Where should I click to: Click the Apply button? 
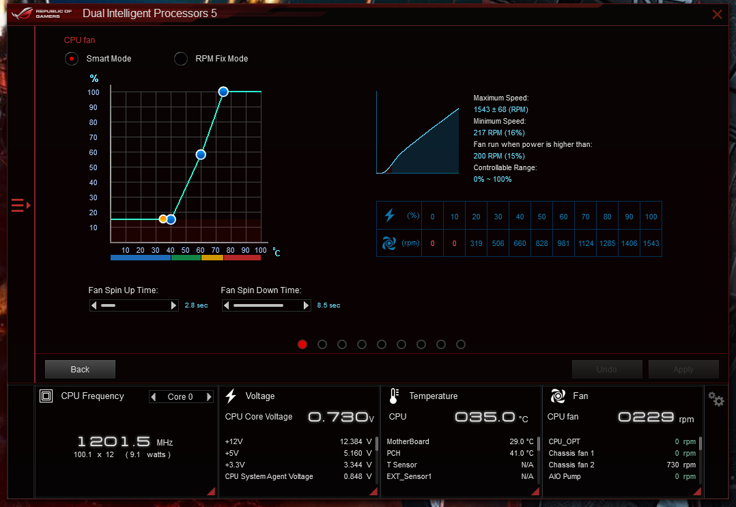pos(683,370)
